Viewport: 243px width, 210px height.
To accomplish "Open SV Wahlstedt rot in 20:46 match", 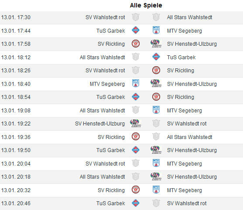I will 187,203.
